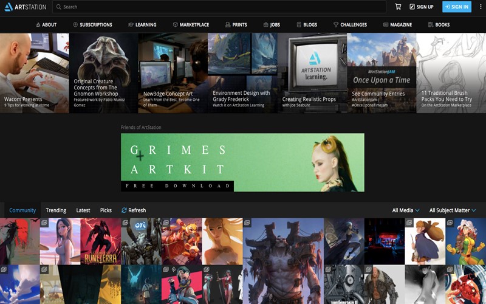Open the vertical three-dot menu

(481, 7)
